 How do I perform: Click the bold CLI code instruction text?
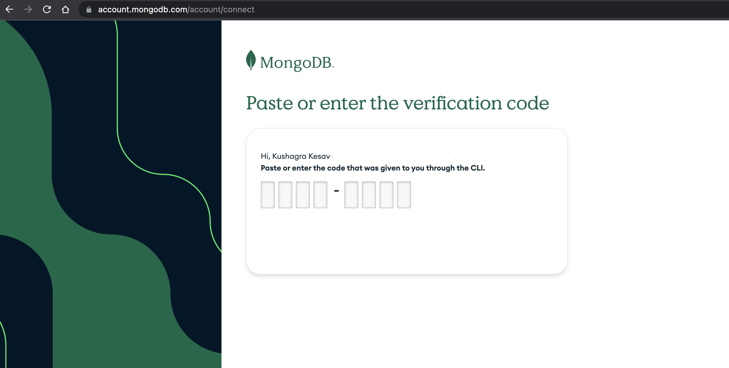(x=373, y=168)
